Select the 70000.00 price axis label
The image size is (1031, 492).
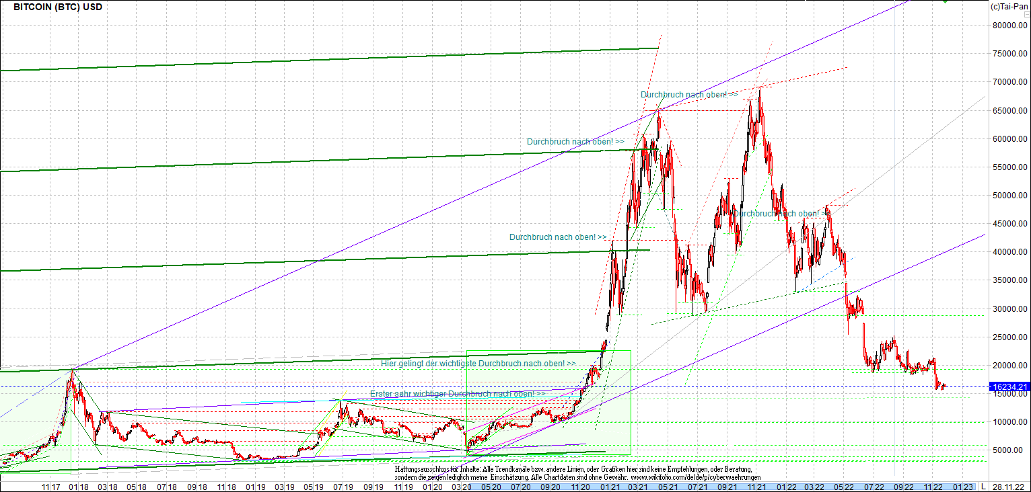1010,82
